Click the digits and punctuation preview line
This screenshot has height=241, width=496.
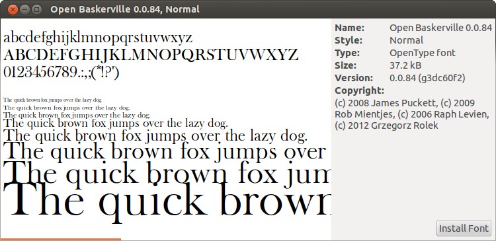point(61,73)
